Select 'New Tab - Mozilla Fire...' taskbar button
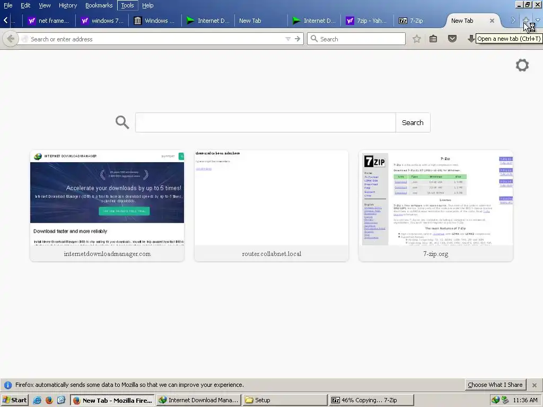 (112, 400)
